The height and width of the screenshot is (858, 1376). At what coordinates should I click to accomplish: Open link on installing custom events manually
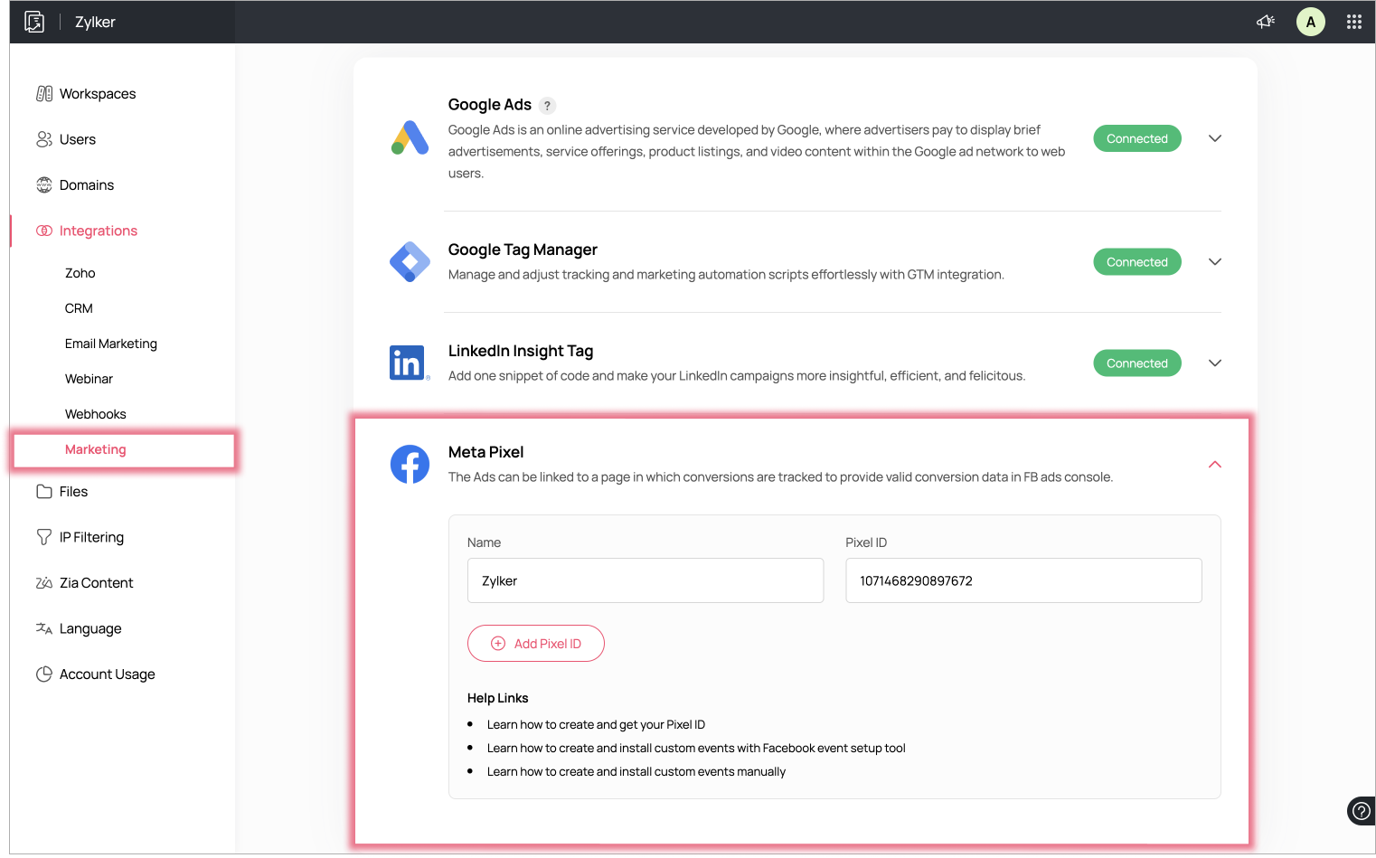tap(636, 772)
